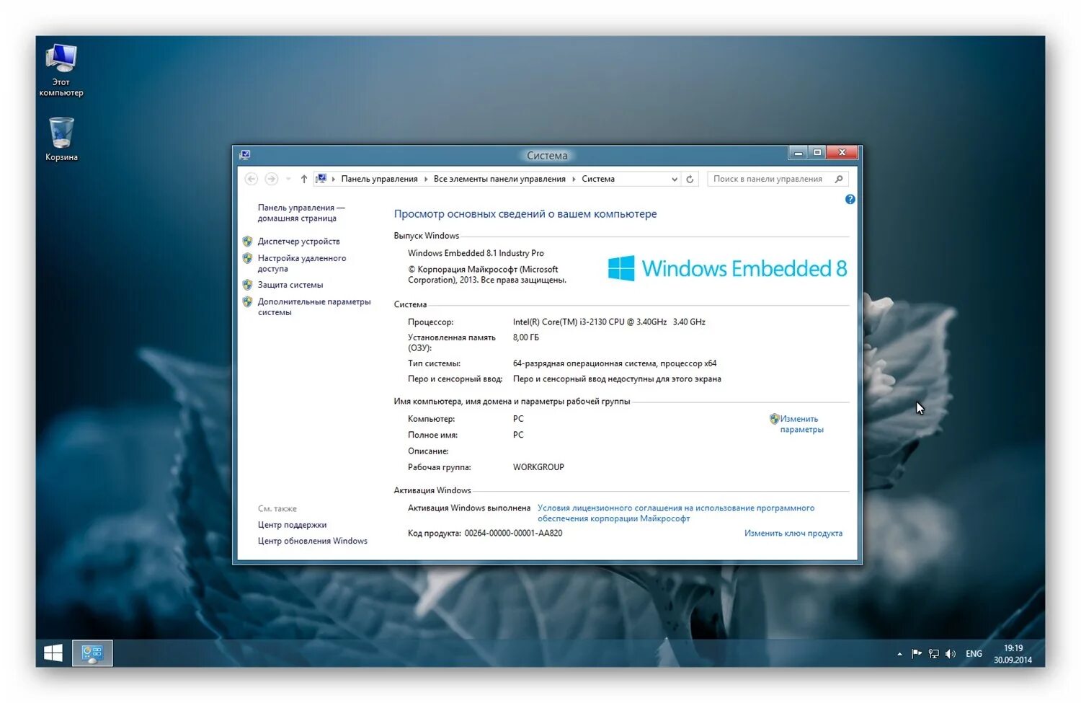The height and width of the screenshot is (703, 1081).
Task: Go forward with the navigation arrow
Action: (x=271, y=179)
